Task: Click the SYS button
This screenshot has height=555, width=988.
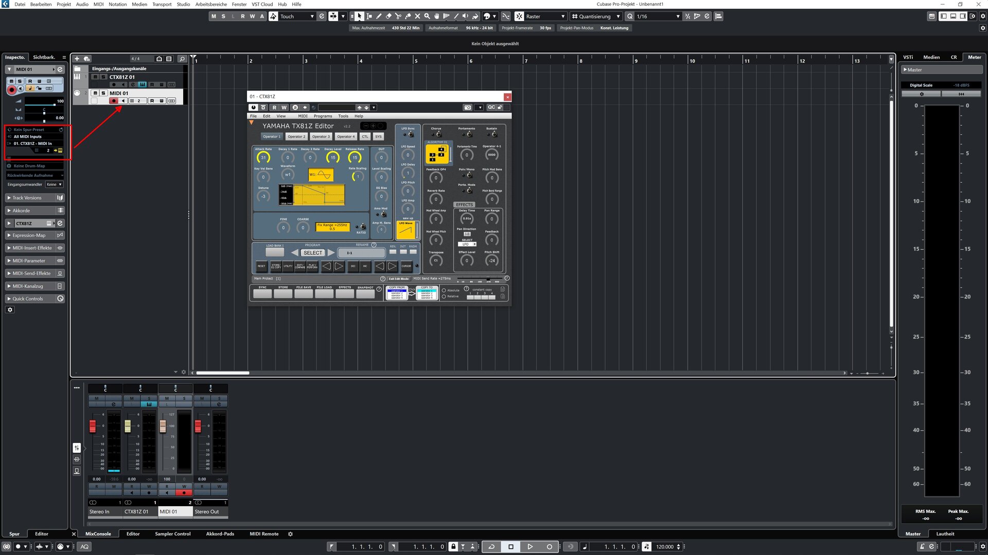Action: pyautogui.click(x=378, y=137)
